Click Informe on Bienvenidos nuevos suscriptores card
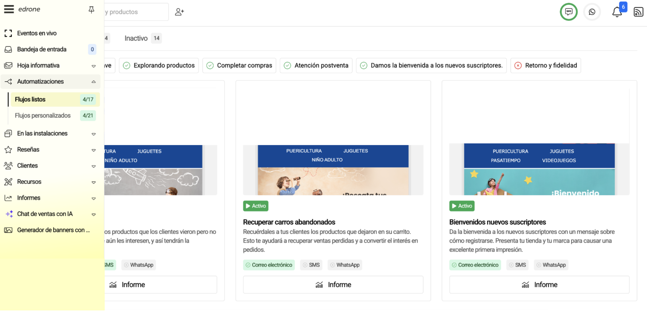The height and width of the screenshot is (313, 647). (x=540, y=284)
